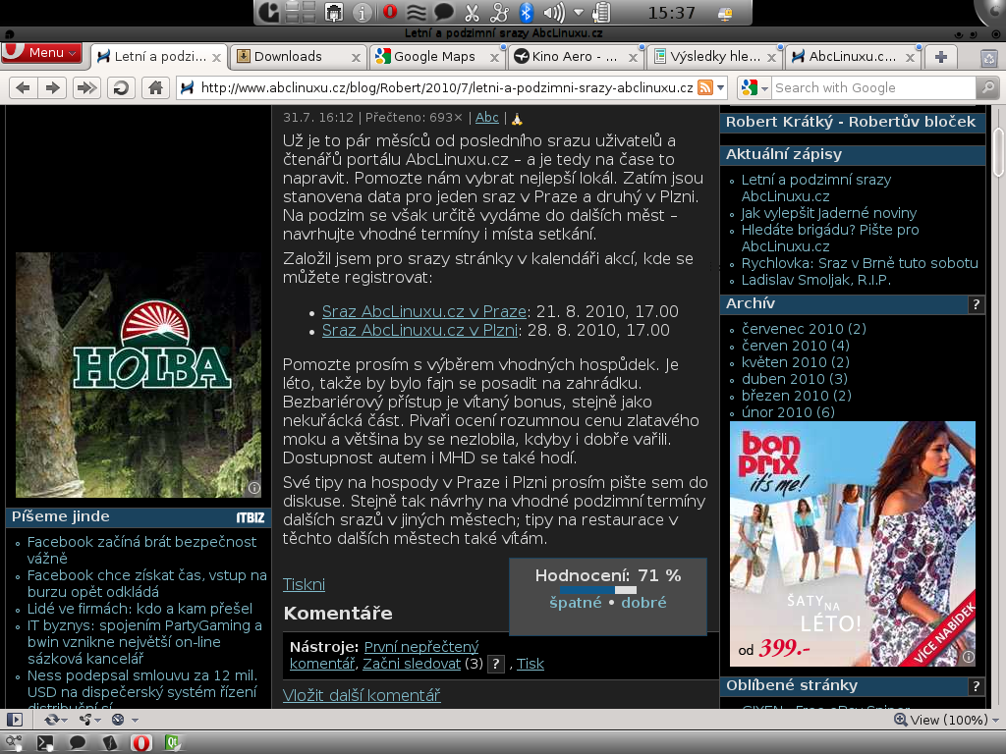Open the Google search engine selector
1006x754 pixels.
click(x=754, y=87)
